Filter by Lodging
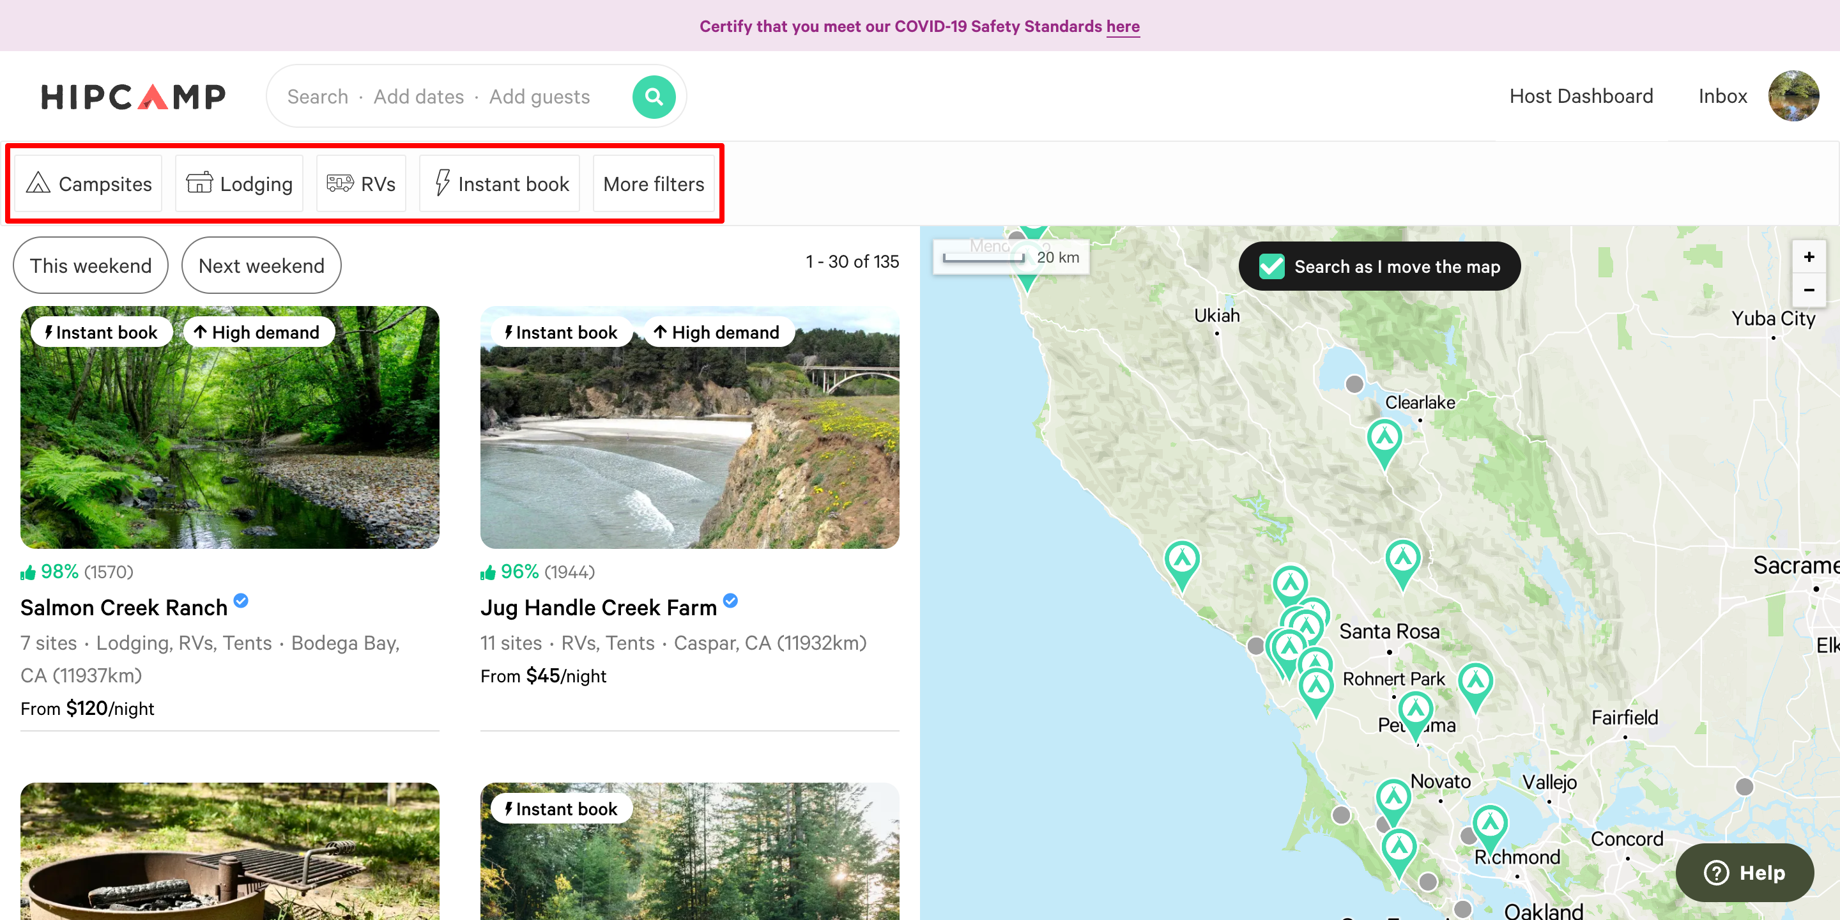Image resolution: width=1840 pixels, height=920 pixels. (x=238, y=183)
